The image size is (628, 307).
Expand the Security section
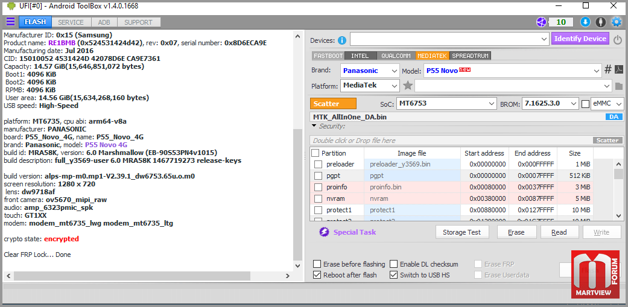(x=314, y=127)
